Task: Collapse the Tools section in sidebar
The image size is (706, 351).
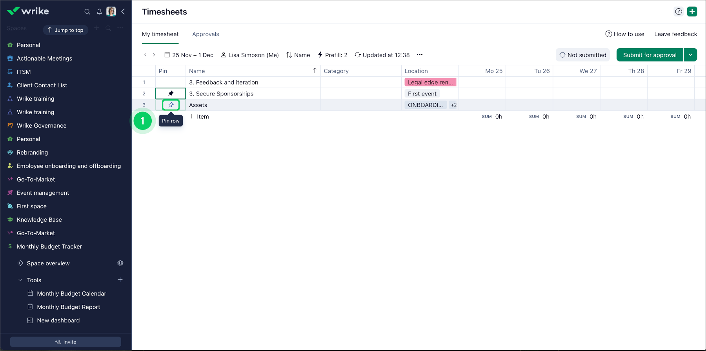Action: point(20,280)
